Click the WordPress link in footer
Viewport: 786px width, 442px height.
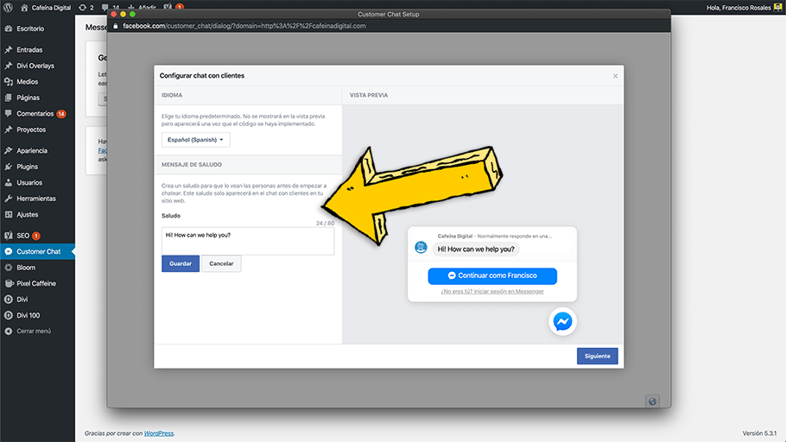click(x=158, y=433)
